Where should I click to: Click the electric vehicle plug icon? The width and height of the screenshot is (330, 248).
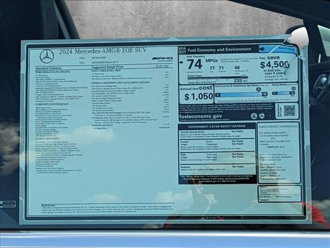(263, 49)
